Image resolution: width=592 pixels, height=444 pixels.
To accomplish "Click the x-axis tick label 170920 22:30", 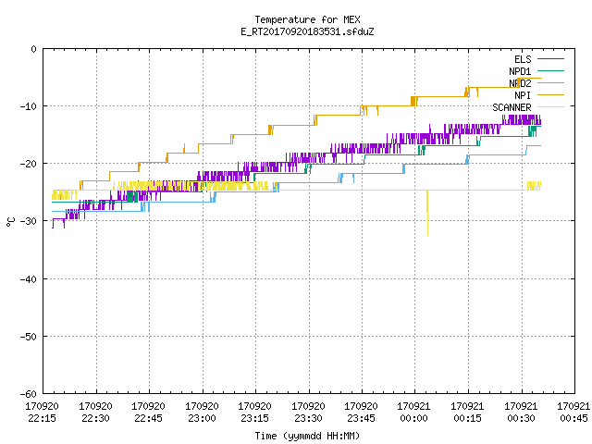I will click(95, 413).
